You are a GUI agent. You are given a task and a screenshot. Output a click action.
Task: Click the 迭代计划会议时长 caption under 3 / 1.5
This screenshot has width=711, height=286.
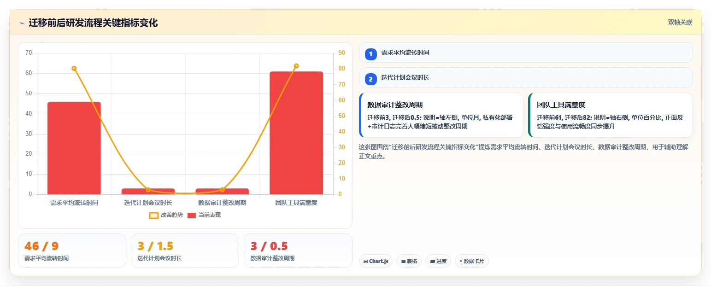(x=159, y=258)
